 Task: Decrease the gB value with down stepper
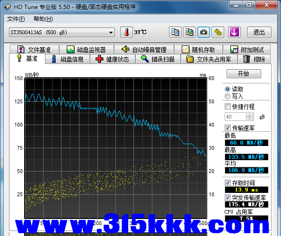pyautogui.click(x=250, y=118)
